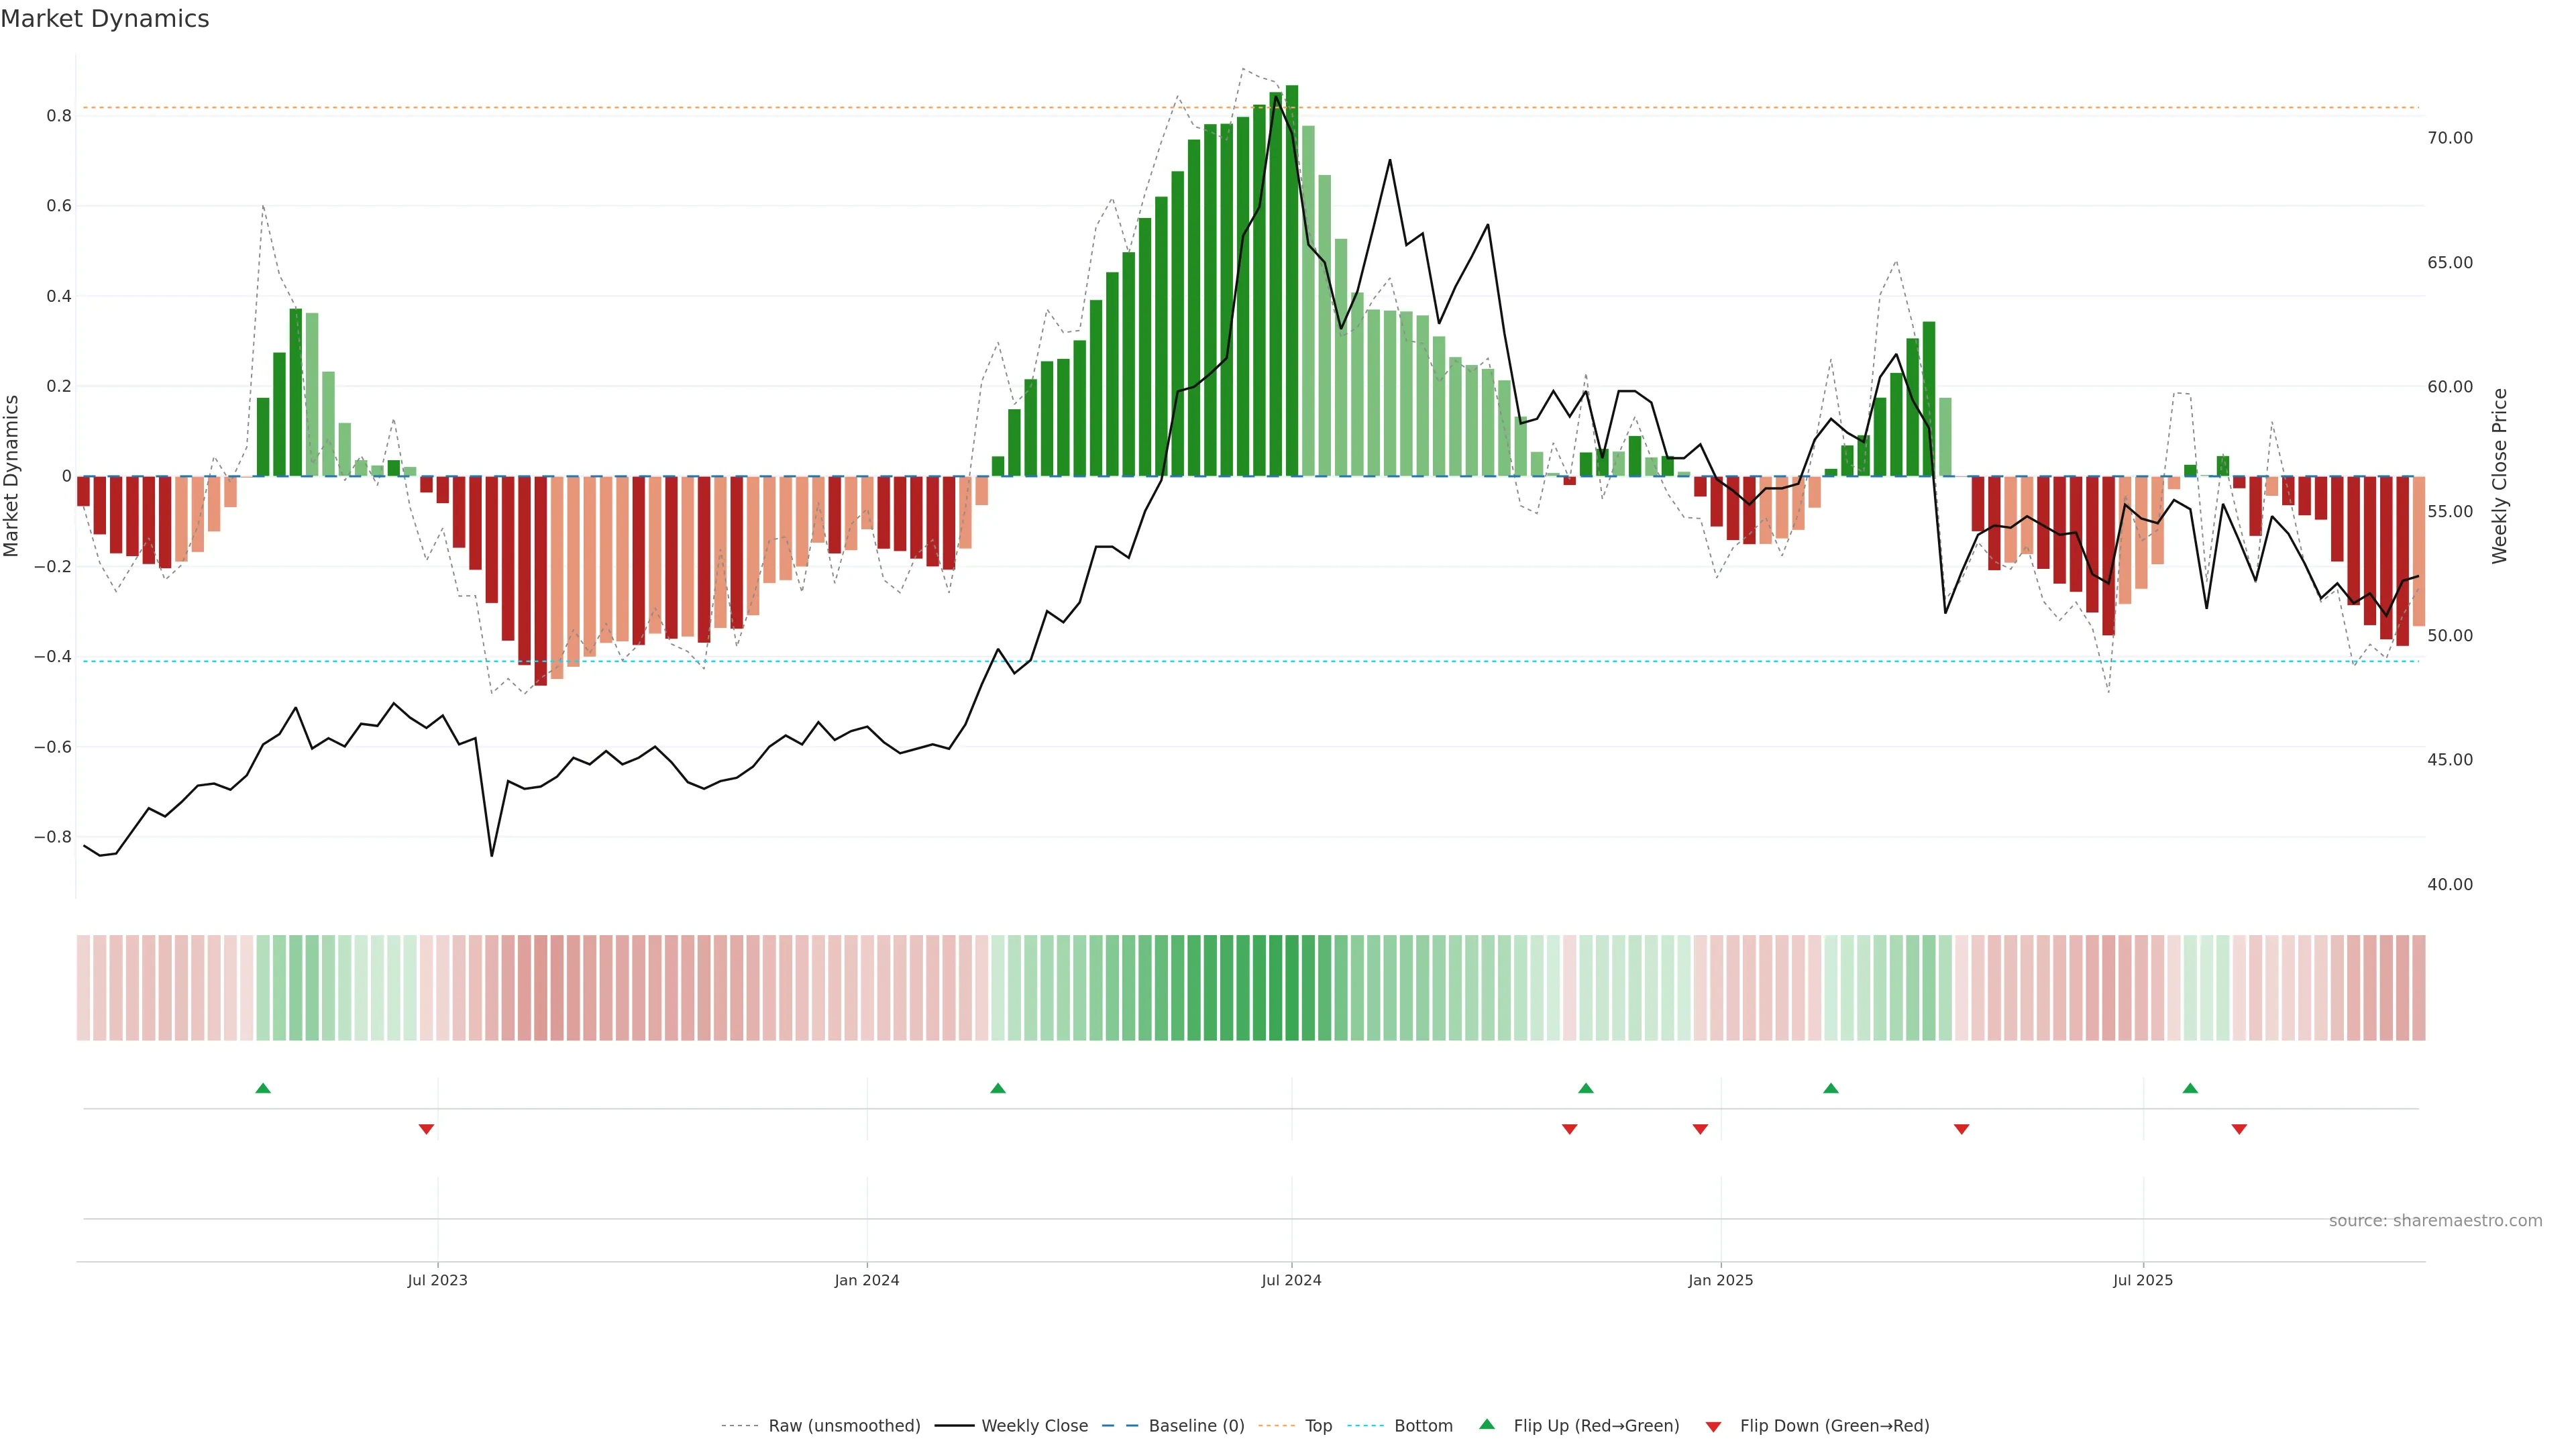This screenshot has width=2576, height=1449.
Task: Click the Flip Down red triangle legend icon
Action: (x=1713, y=1426)
